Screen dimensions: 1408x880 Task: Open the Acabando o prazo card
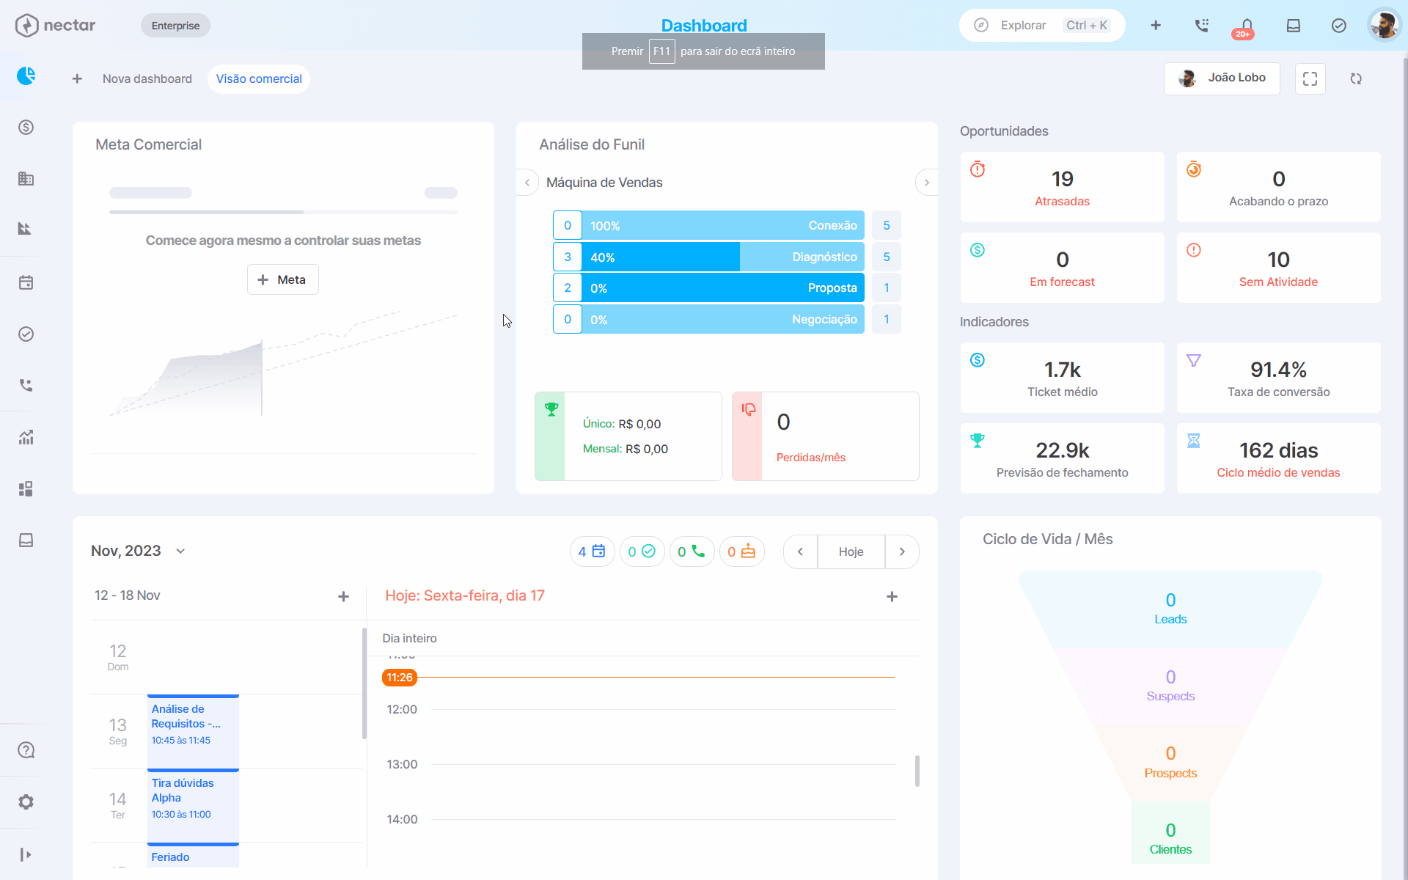1279,187
